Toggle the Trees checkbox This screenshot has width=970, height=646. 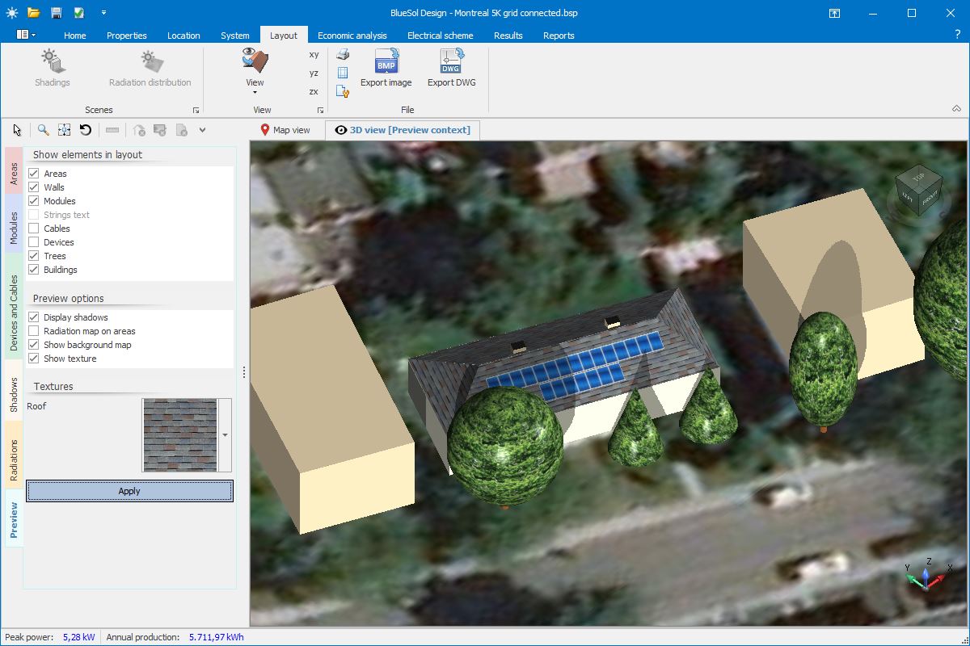tap(34, 256)
